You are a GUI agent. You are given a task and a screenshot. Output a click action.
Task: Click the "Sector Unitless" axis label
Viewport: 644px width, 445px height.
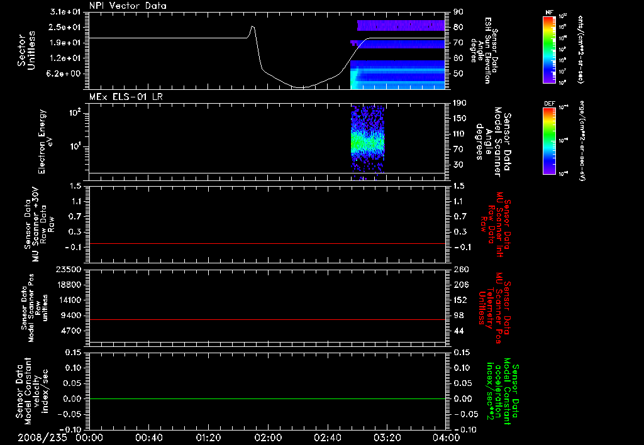tap(26, 50)
